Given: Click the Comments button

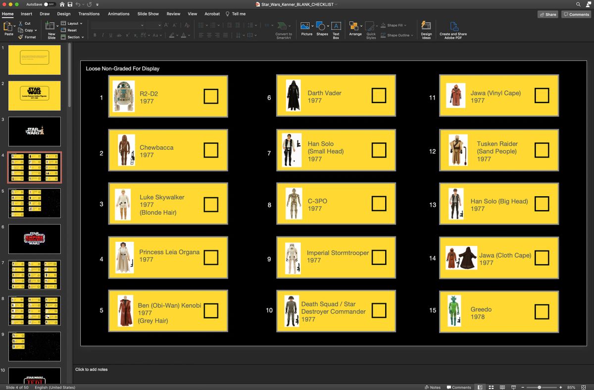Looking at the screenshot, I should (576, 14).
